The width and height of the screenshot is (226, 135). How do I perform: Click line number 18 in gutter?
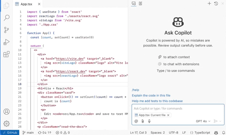click(x=20, y=84)
